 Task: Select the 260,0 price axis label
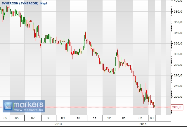coord(178,75)
